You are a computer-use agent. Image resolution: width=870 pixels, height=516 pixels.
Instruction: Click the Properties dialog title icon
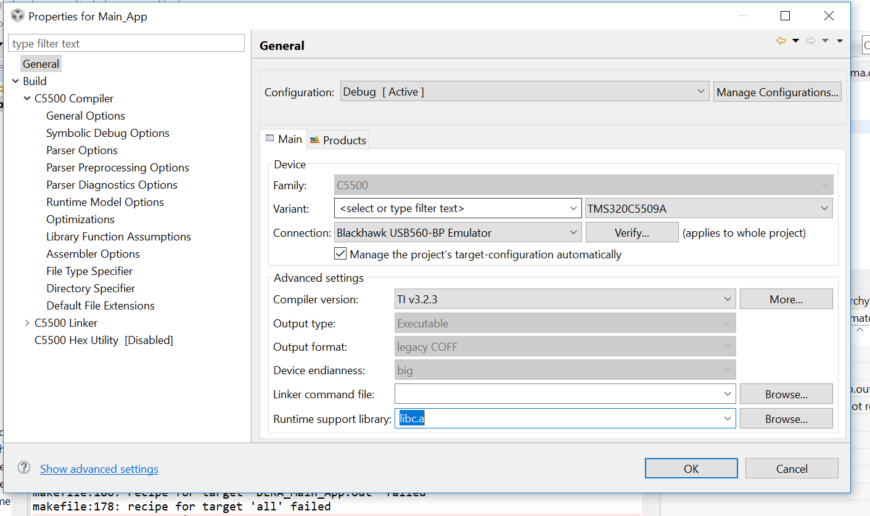coord(18,15)
